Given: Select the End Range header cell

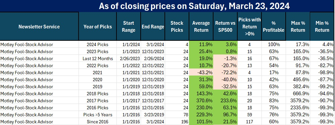Looking at the screenshot, I should 153,26.
